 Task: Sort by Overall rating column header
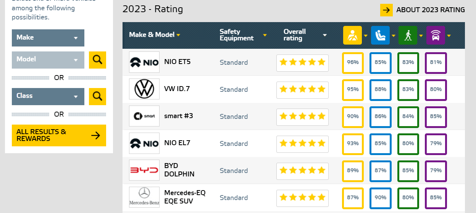[305, 35]
